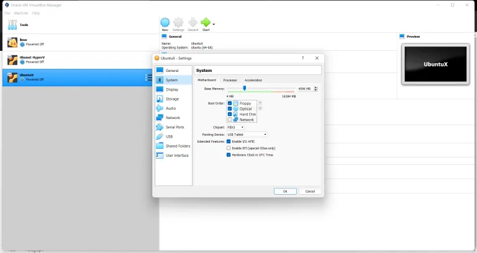Click the General section header in details pane

pos(175,37)
